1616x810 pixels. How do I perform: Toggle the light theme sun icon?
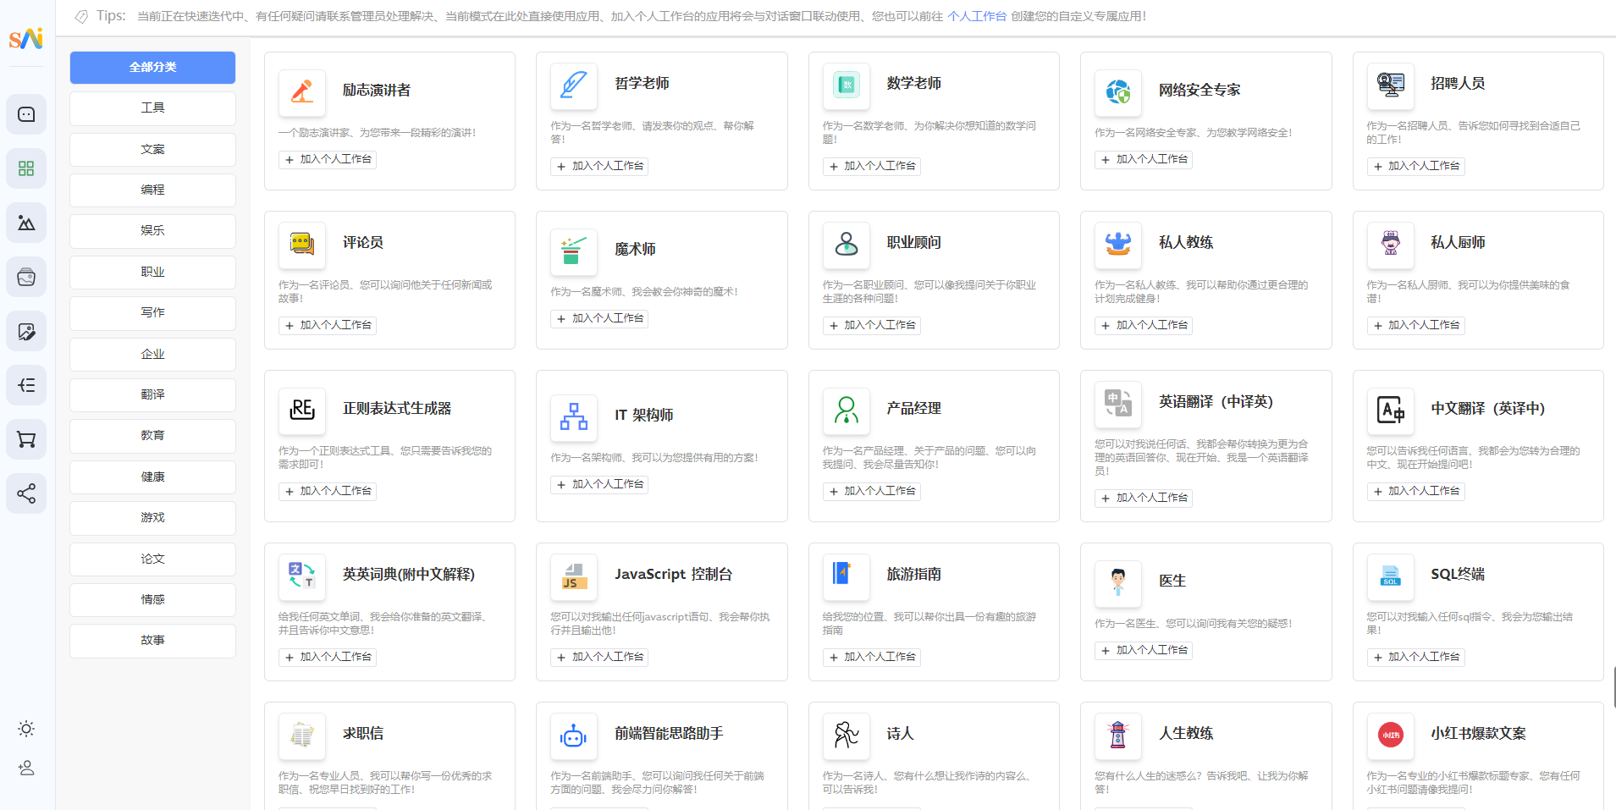[x=26, y=728]
